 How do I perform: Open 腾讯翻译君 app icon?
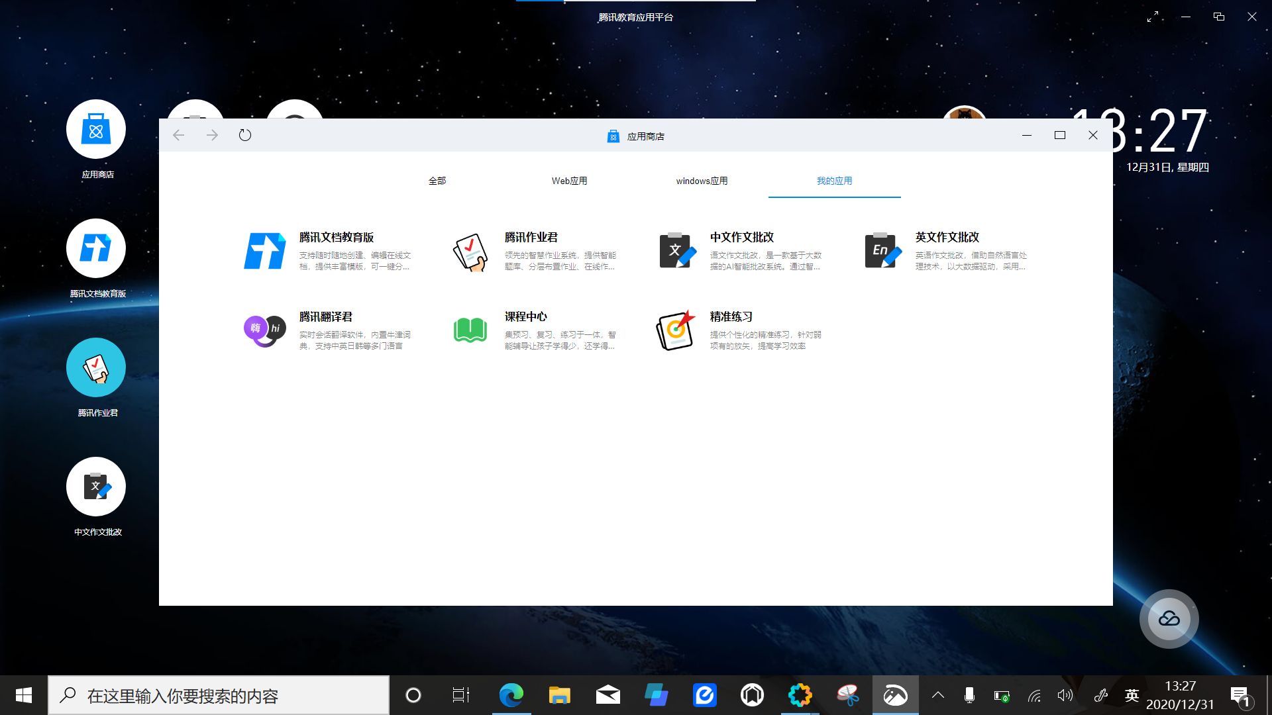tap(264, 330)
